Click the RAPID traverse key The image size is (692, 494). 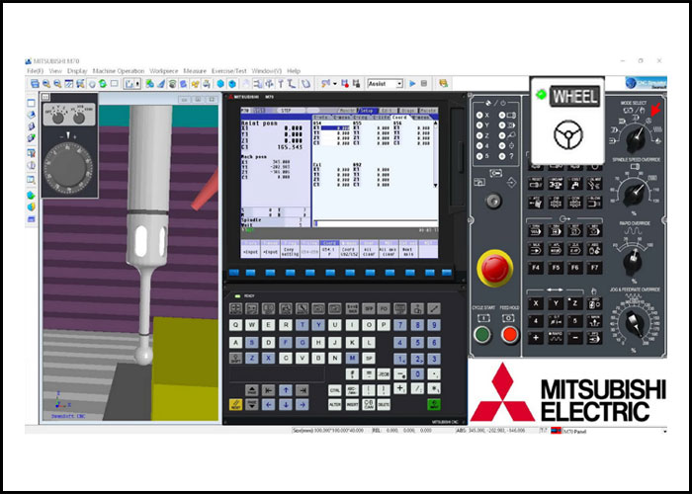coord(556,338)
